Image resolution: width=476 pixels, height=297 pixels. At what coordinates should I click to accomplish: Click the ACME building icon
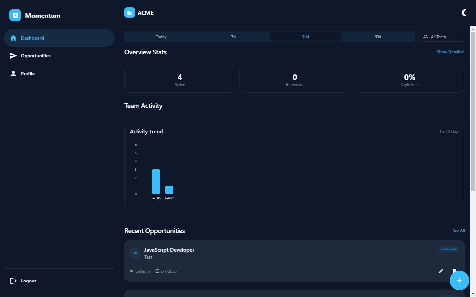pyautogui.click(x=130, y=13)
